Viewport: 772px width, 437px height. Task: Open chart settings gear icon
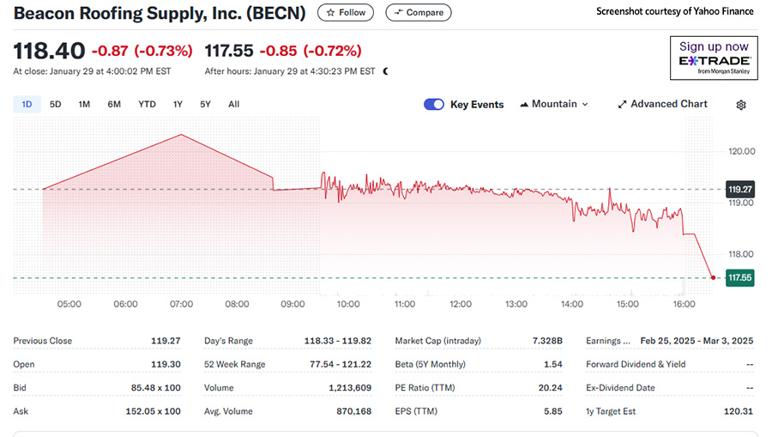[741, 105]
